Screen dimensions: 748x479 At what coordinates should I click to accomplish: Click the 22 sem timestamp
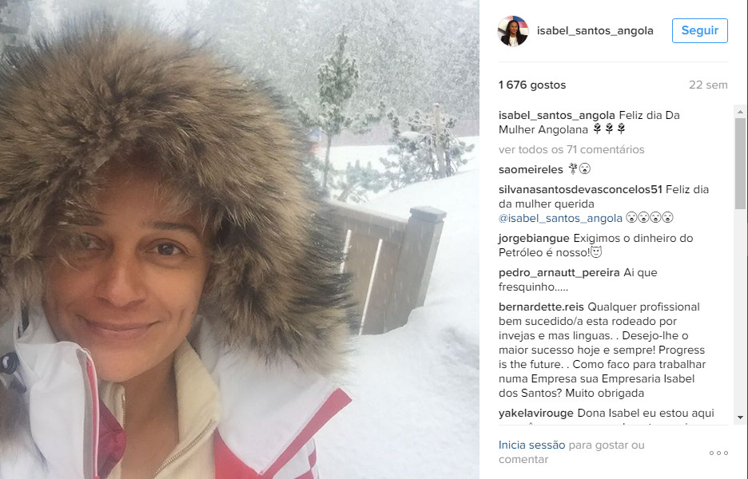708,85
